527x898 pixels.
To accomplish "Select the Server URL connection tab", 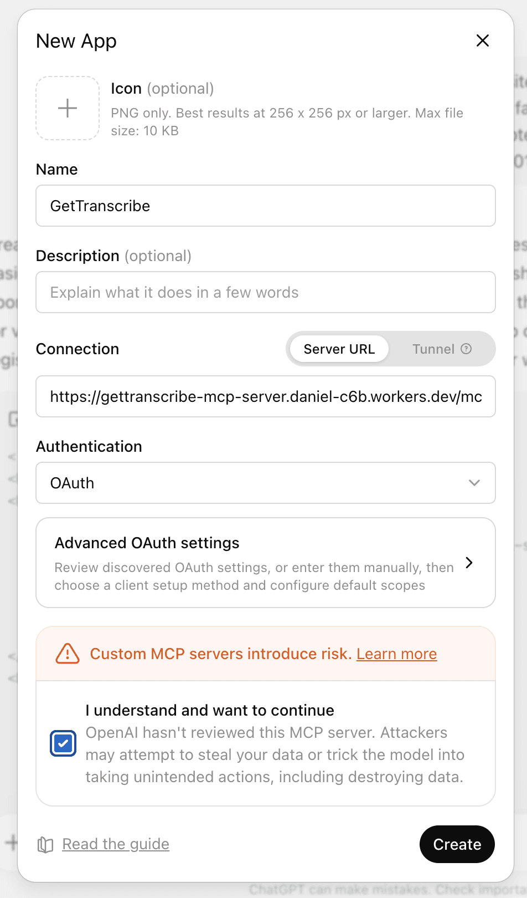I will [x=339, y=349].
